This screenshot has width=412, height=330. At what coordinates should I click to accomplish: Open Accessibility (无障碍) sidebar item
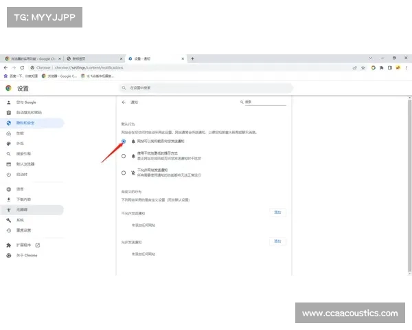point(32,210)
